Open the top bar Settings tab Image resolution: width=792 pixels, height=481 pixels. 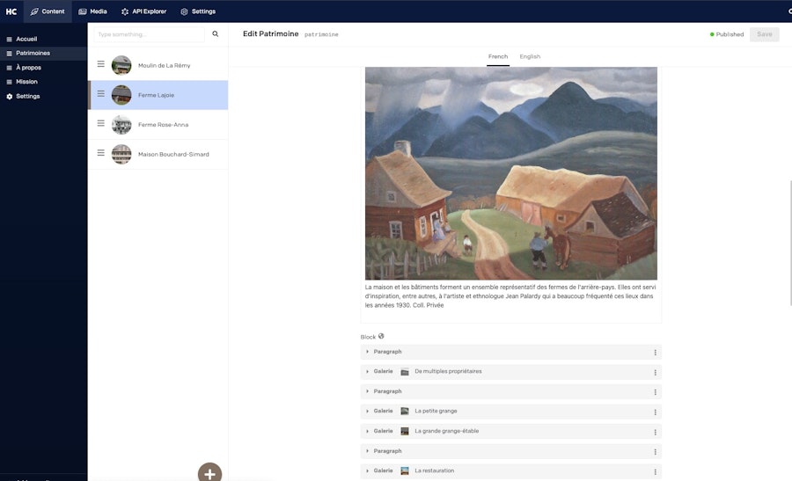pyautogui.click(x=198, y=11)
